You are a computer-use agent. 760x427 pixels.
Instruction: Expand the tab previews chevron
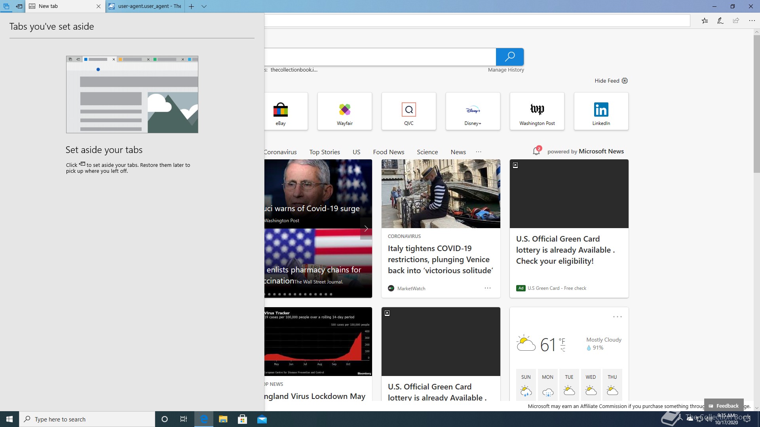pos(204,6)
